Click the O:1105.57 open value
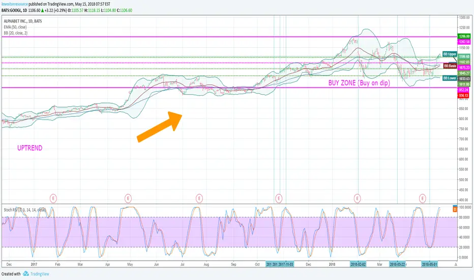Viewport: 474px width, 280px height. (x=76, y=10)
